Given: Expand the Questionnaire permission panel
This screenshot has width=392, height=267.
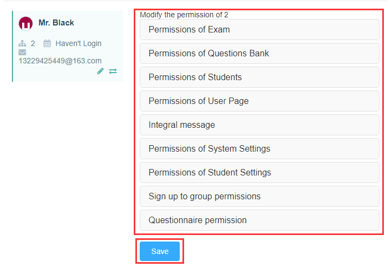Looking at the screenshot, I should [x=259, y=220].
